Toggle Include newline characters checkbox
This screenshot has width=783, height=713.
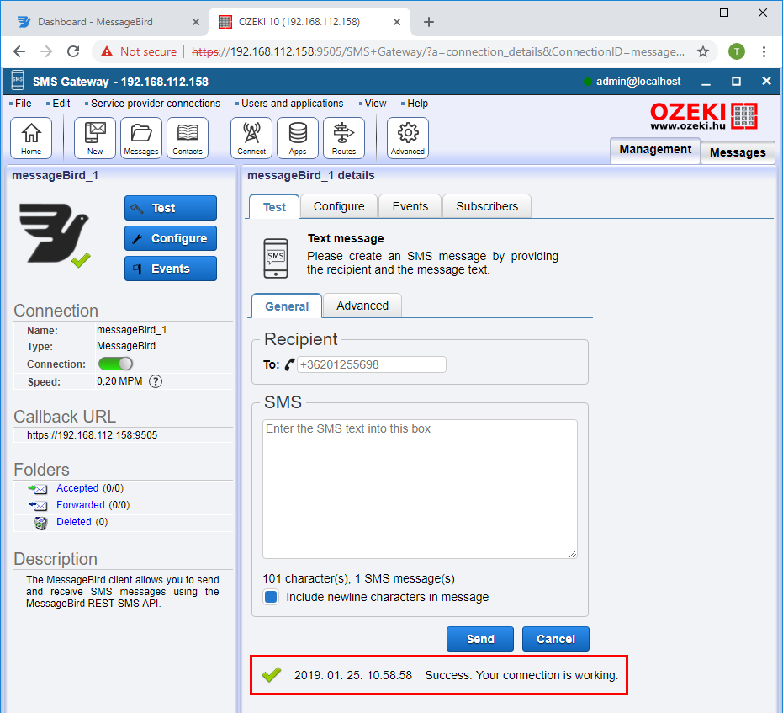click(x=271, y=597)
